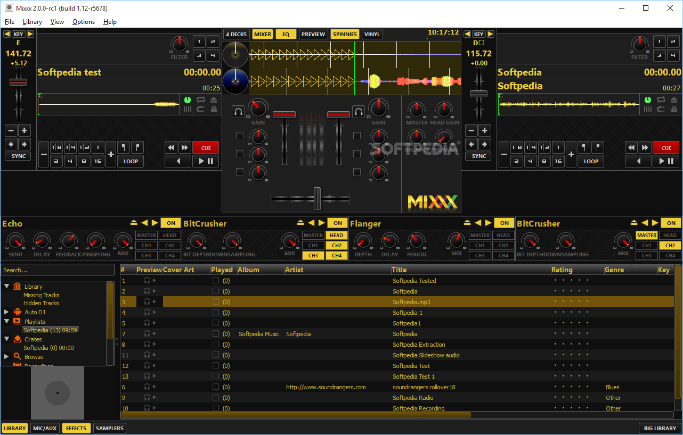Image resolution: width=683 pixels, height=435 pixels.
Task: Click right channel volume fader handle
Action: [338, 114]
